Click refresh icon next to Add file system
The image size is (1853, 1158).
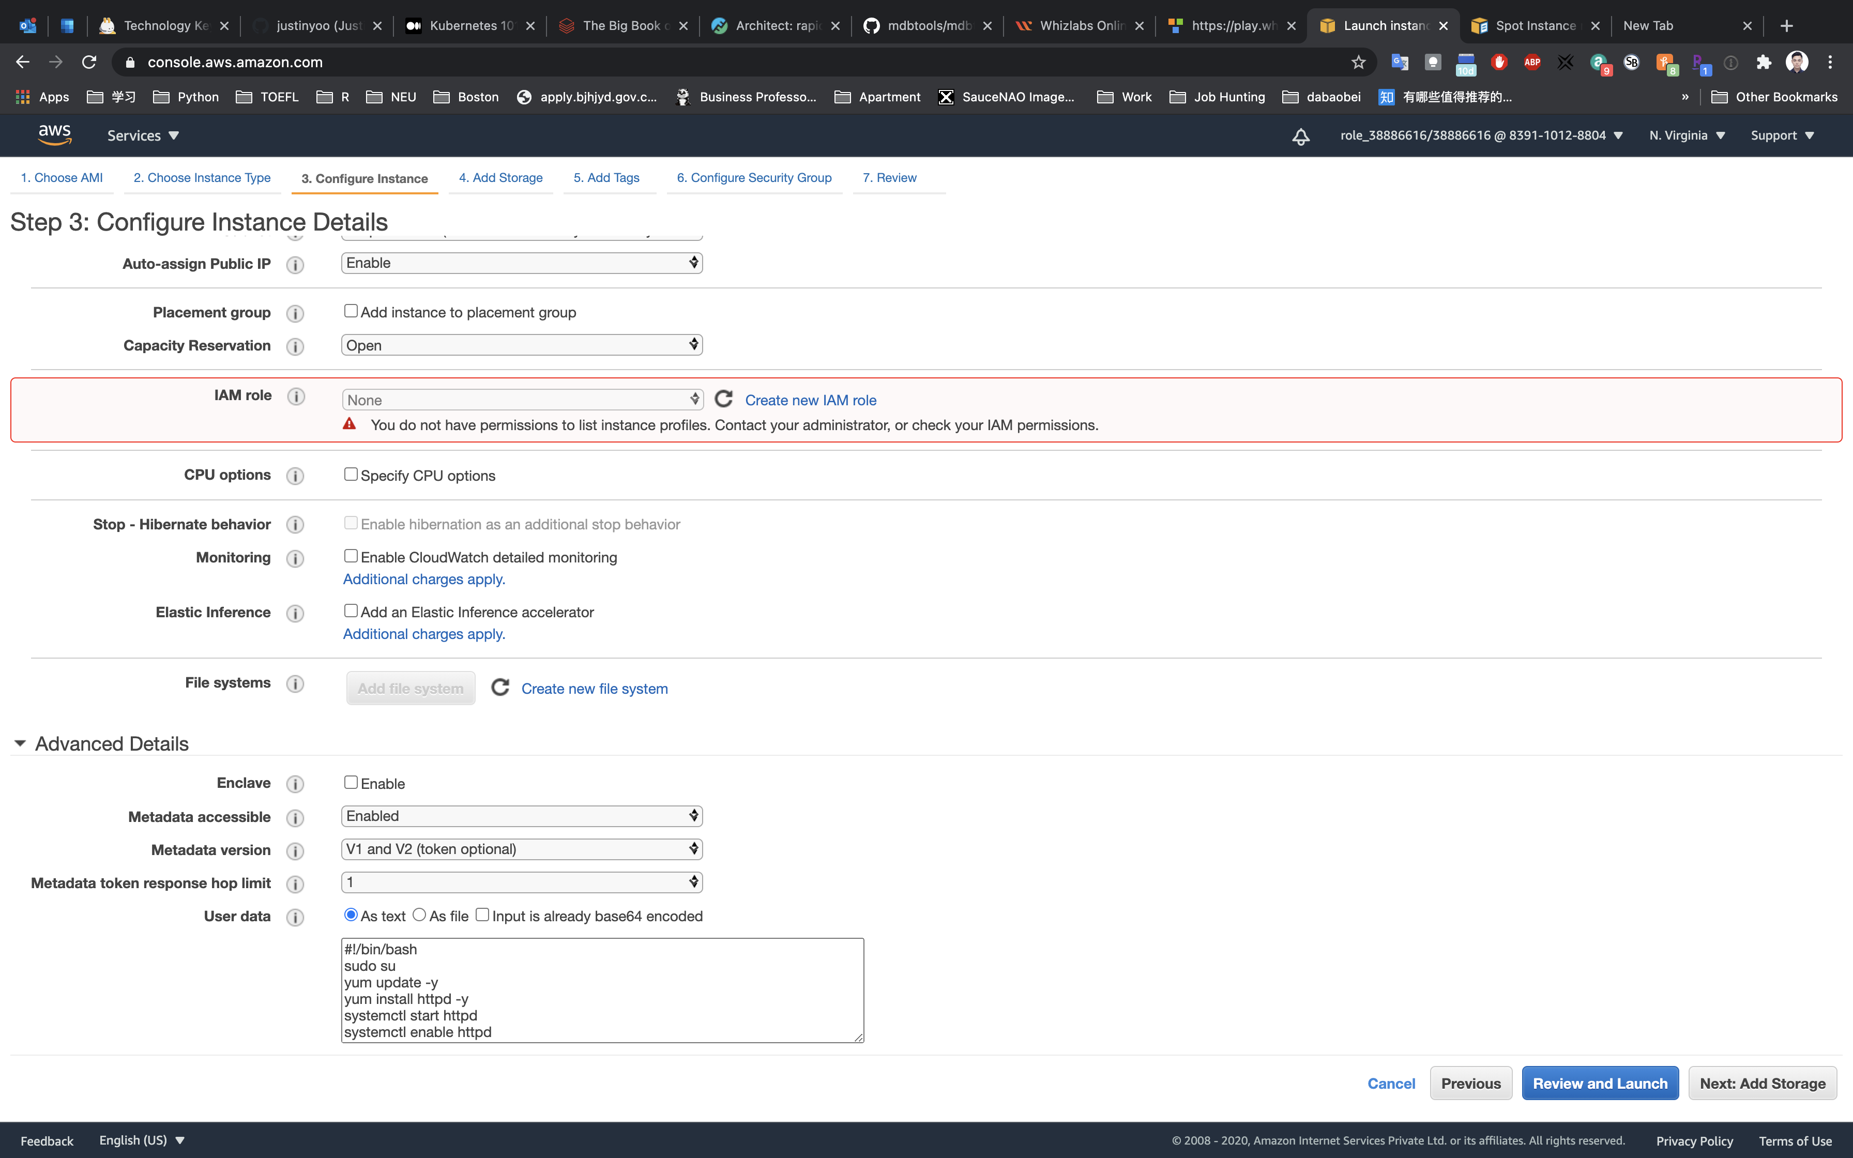pos(500,688)
